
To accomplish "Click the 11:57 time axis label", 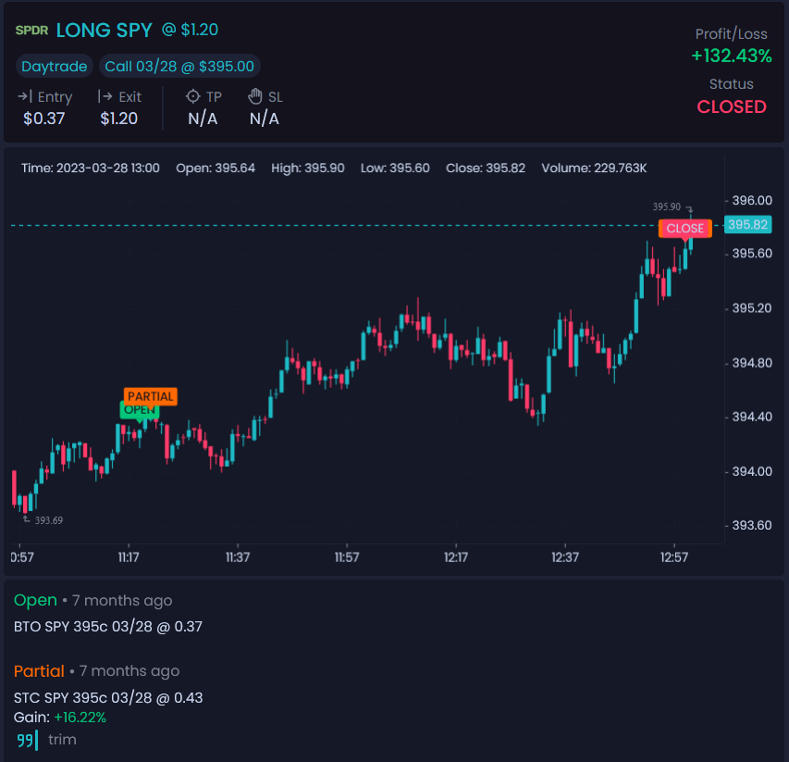I will [345, 557].
